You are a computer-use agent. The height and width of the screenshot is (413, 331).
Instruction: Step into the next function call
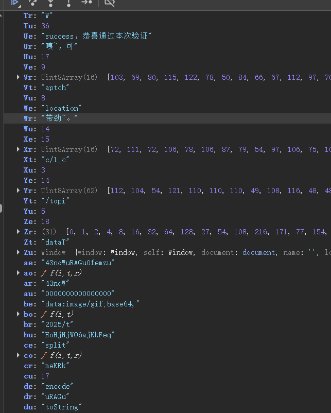(50, 3)
